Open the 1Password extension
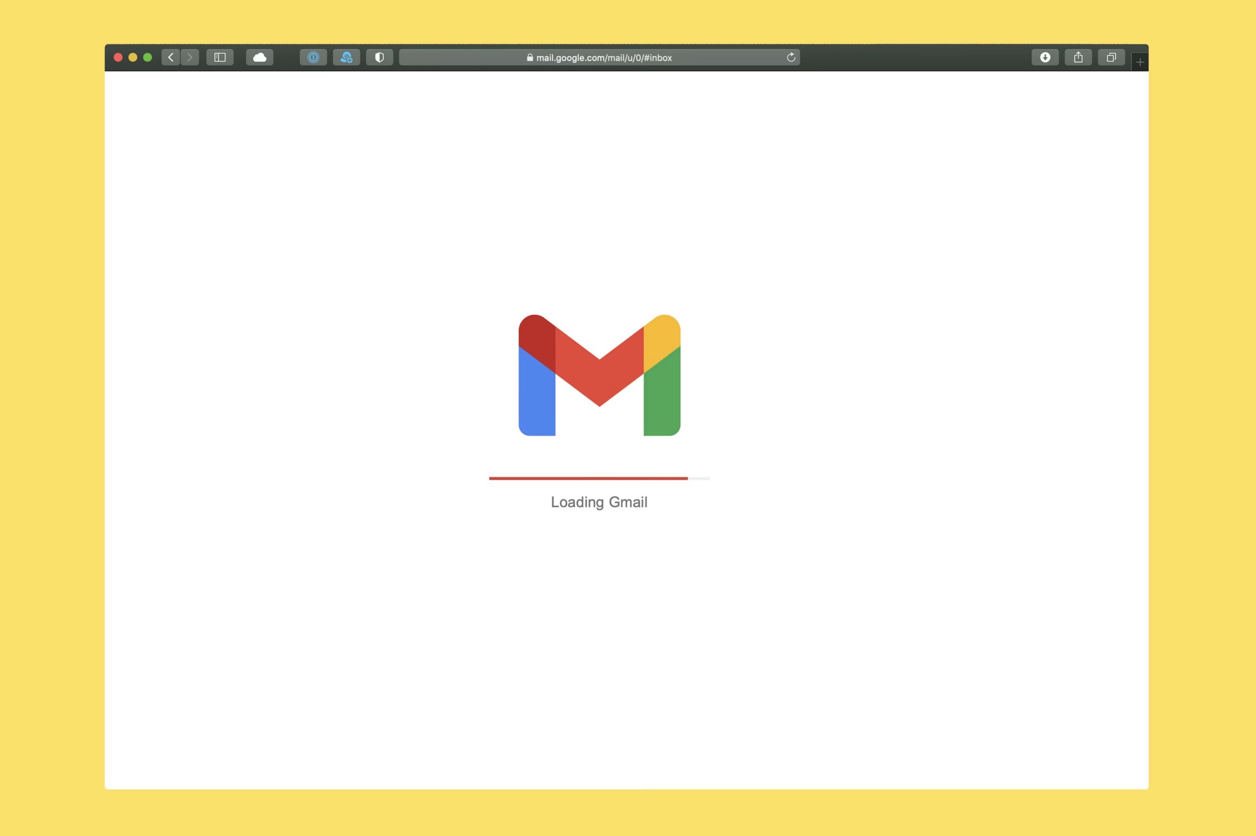The width and height of the screenshot is (1256, 836). point(313,57)
